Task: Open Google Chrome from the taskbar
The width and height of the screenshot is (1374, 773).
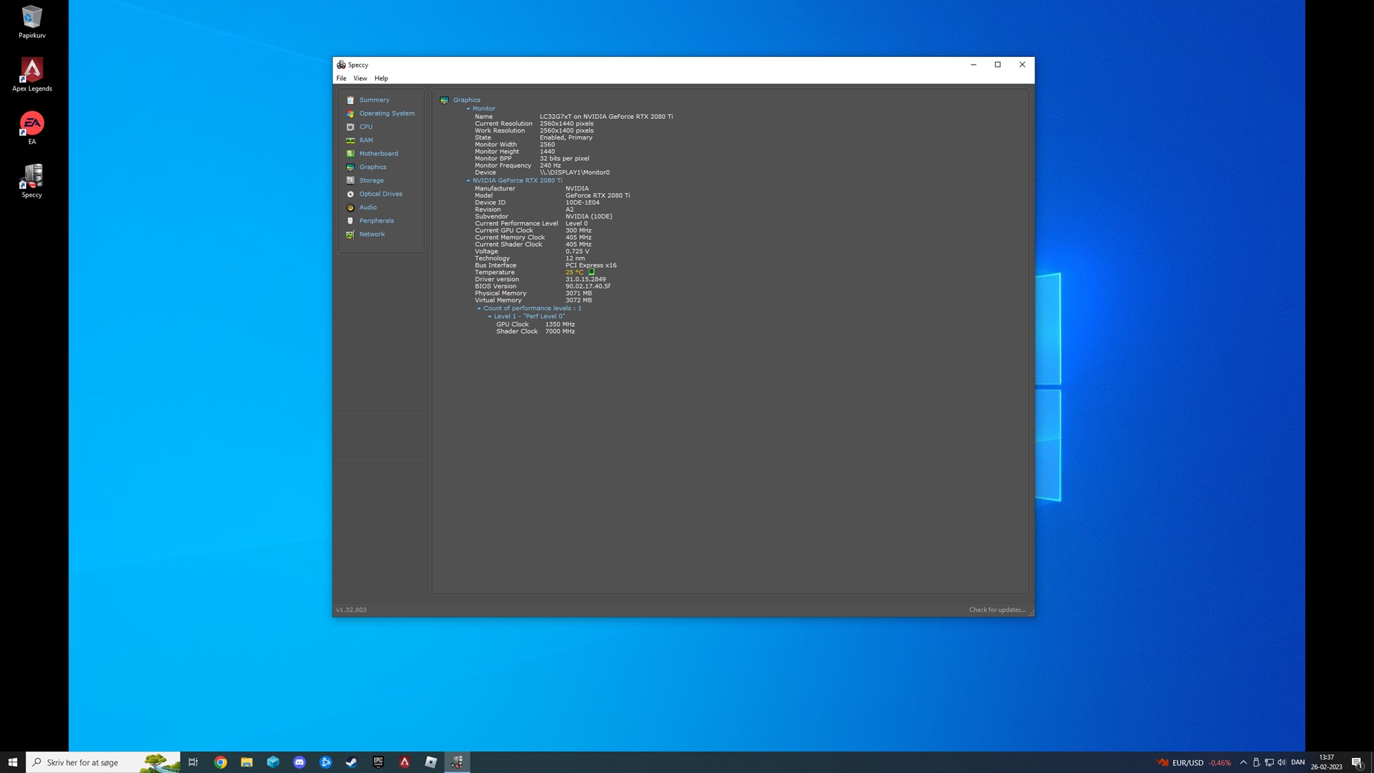Action: point(221,762)
